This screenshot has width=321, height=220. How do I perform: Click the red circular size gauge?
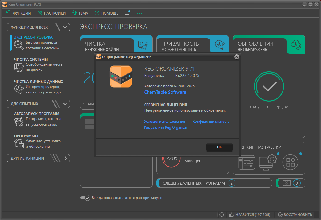[171, 162]
